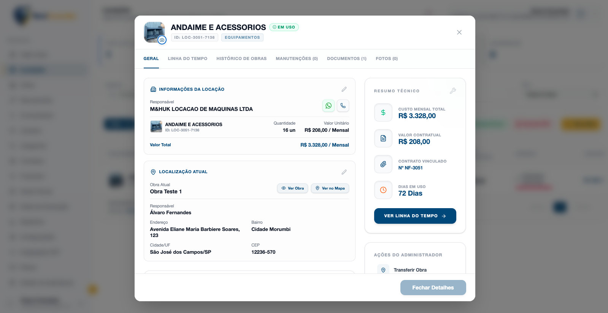Click the phone call icon
This screenshot has height=313, width=608.
click(343, 106)
